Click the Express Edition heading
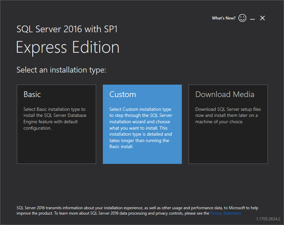The width and height of the screenshot is (284, 225). click(x=68, y=47)
